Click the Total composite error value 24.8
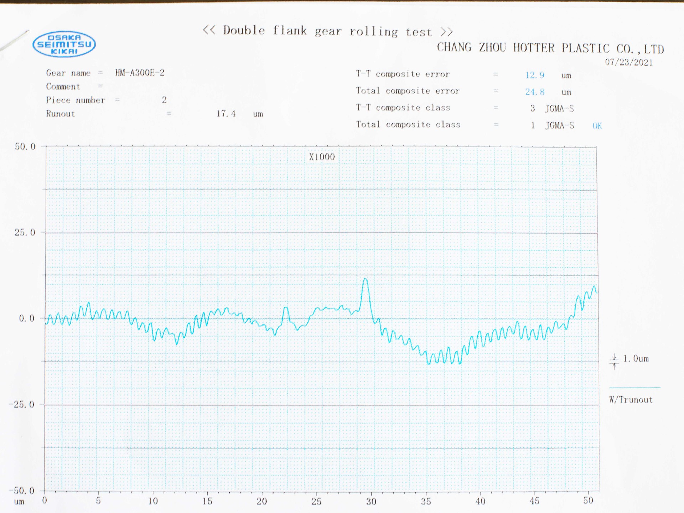 535,92
